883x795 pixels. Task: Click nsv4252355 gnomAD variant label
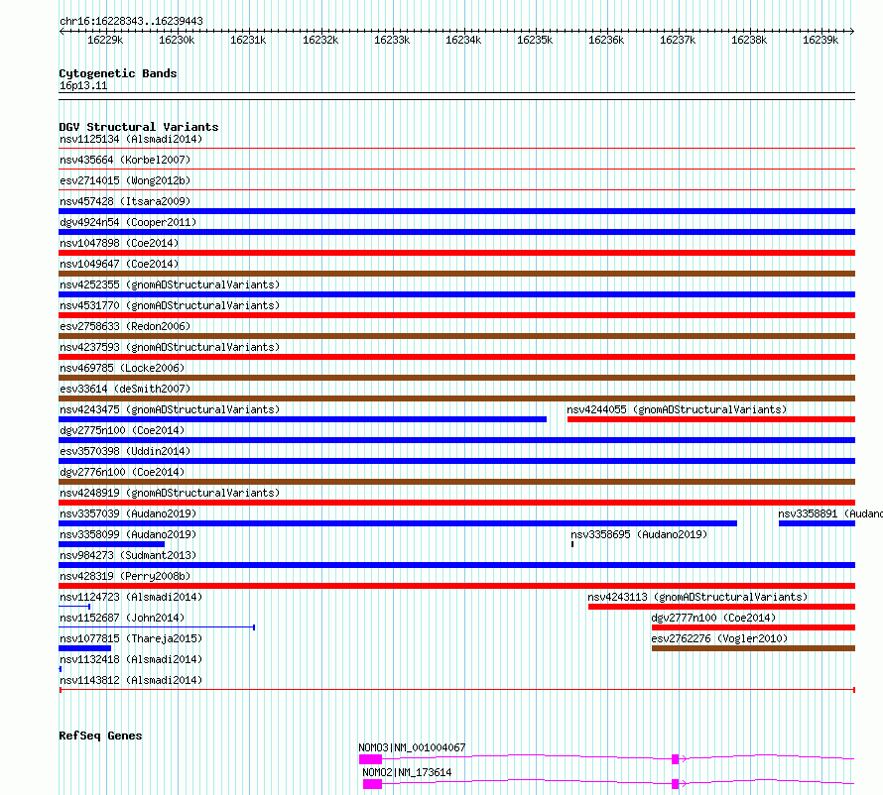(x=170, y=284)
